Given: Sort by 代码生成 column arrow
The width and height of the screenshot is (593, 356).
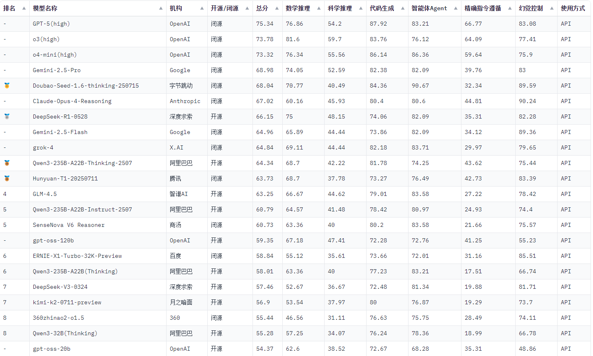Looking at the screenshot, I should pyautogui.click(x=403, y=8).
